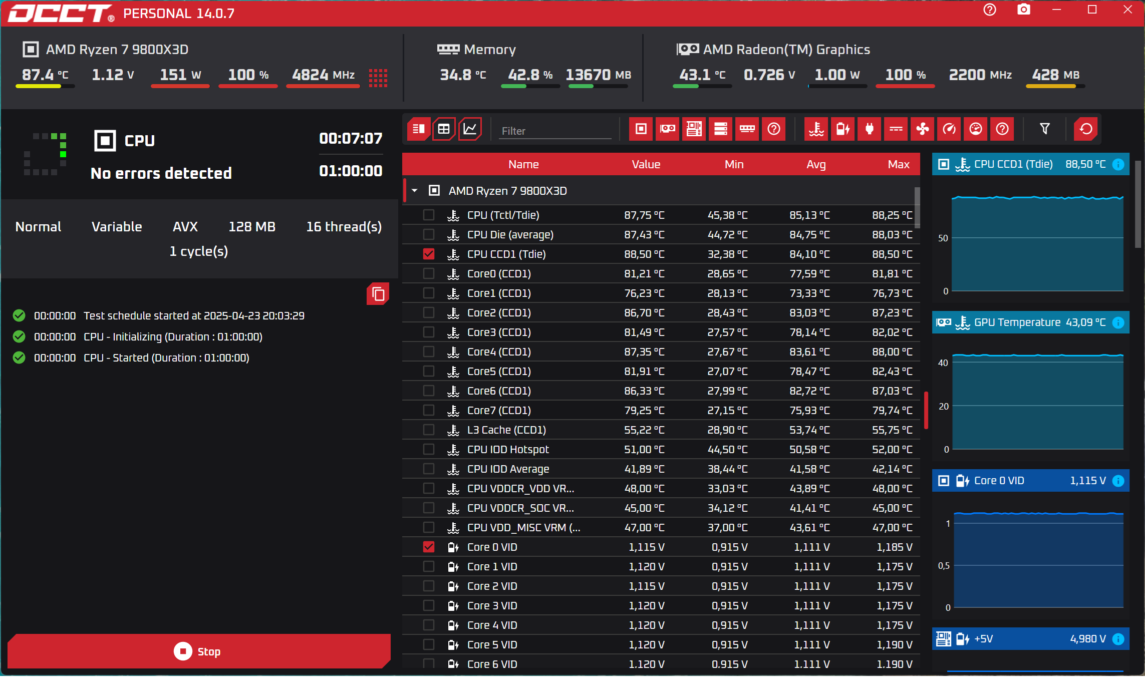Open info for CPU CCD1 graph
1145x699 pixels.
[x=1118, y=165]
